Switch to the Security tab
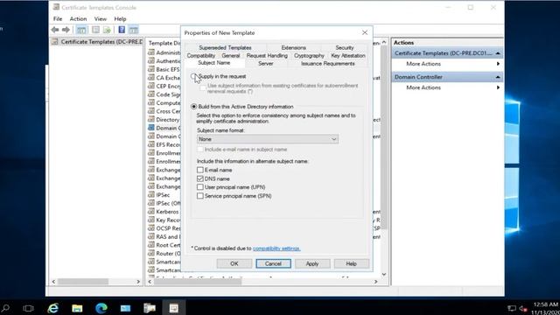This screenshot has width=560, height=315. click(x=345, y=47)
